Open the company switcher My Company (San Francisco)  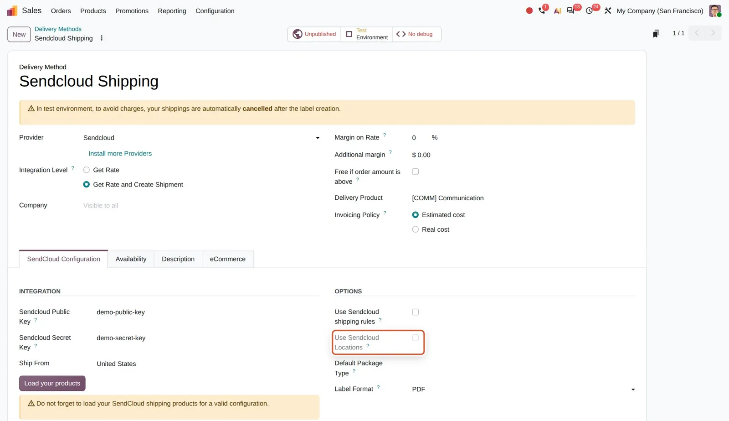tap(660, 10)
